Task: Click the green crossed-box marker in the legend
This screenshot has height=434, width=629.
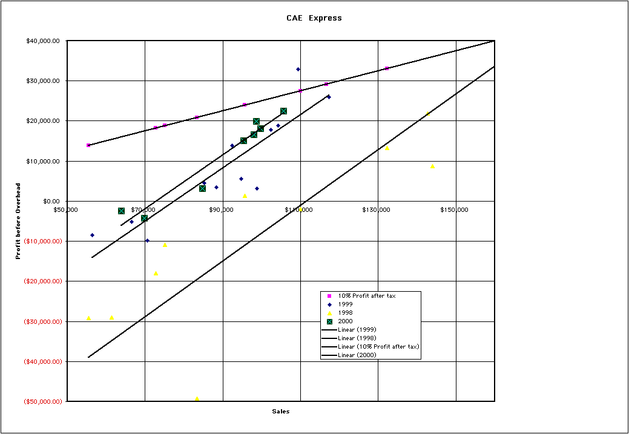Action: tap(329, 321)
